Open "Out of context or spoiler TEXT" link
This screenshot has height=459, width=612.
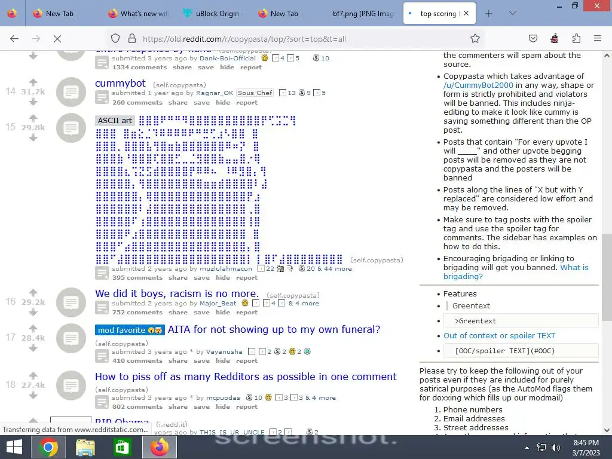tap(499, 336)
